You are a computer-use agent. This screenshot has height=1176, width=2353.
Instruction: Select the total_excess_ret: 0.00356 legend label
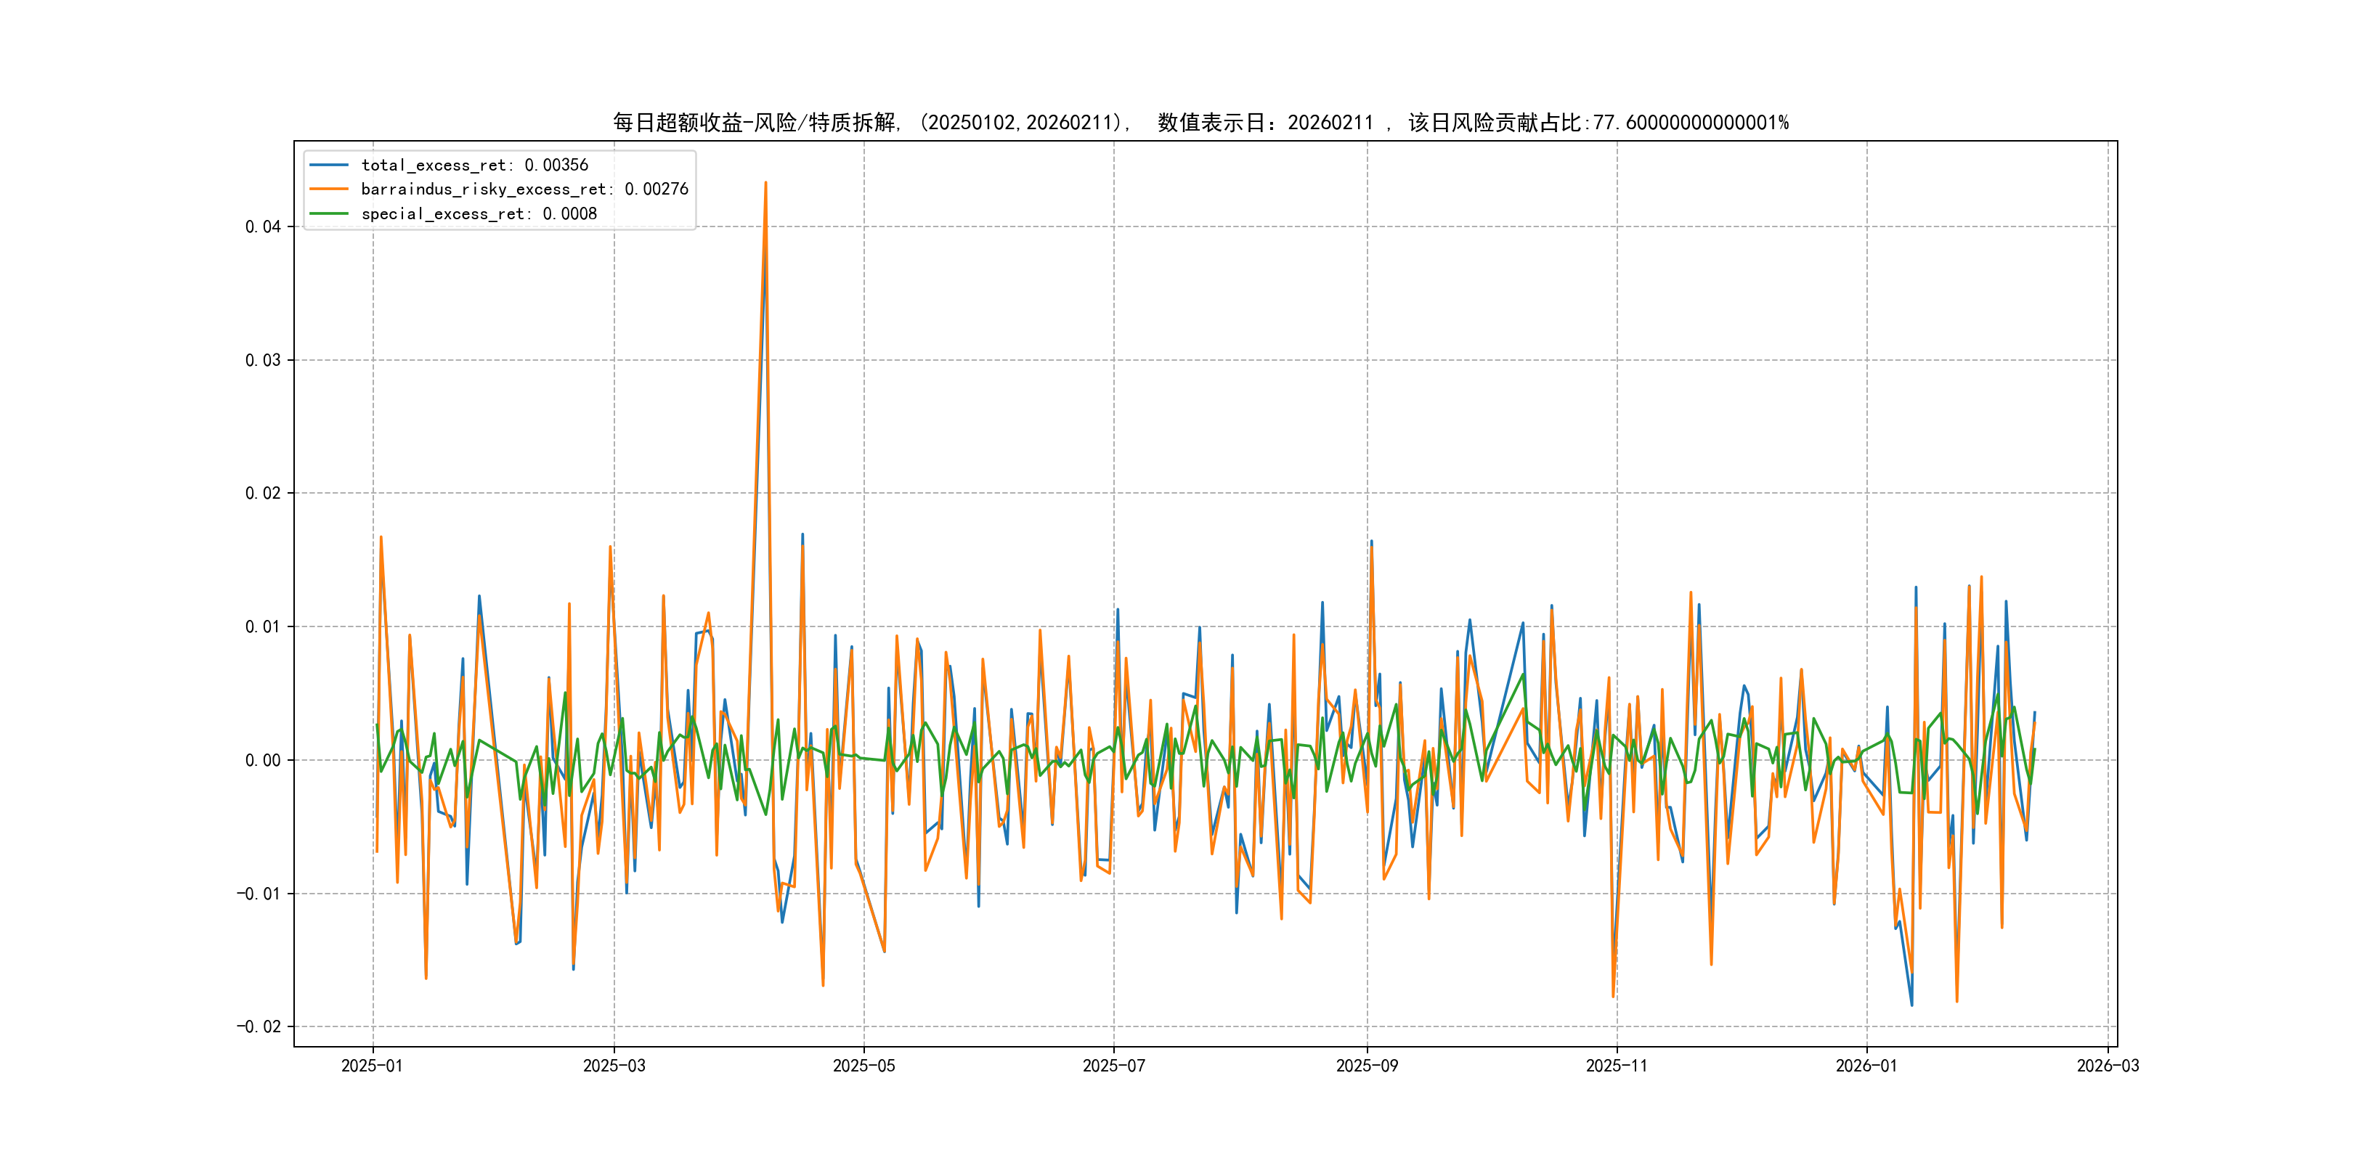click(x=474, y=166)
